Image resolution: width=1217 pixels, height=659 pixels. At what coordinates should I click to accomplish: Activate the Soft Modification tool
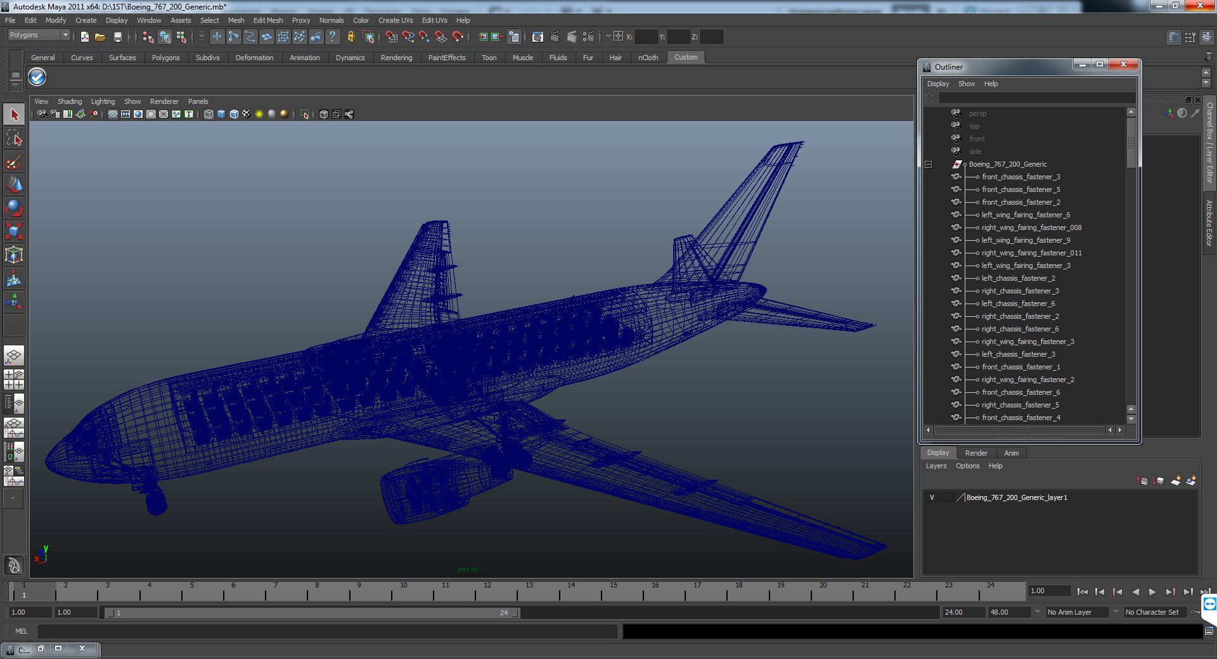pyautogui.click(x=14, y=278)
